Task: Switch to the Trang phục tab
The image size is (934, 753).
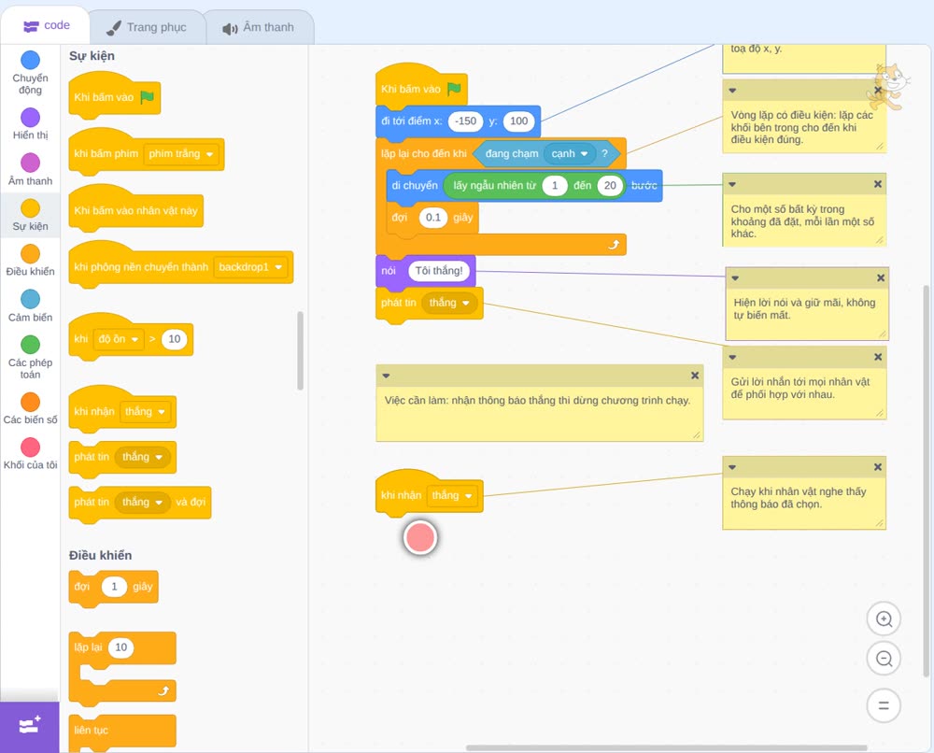Action: (147, 27)
